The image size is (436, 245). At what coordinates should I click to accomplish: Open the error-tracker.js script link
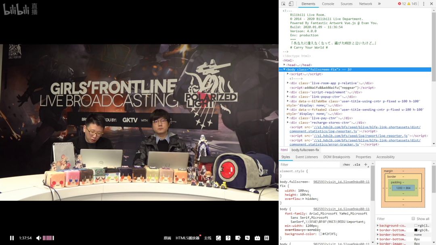[355, 142]
